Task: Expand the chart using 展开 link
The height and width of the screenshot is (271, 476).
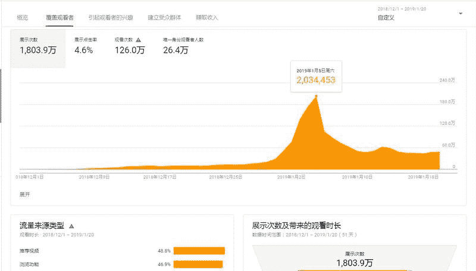Action: click(x=24, y=194)
